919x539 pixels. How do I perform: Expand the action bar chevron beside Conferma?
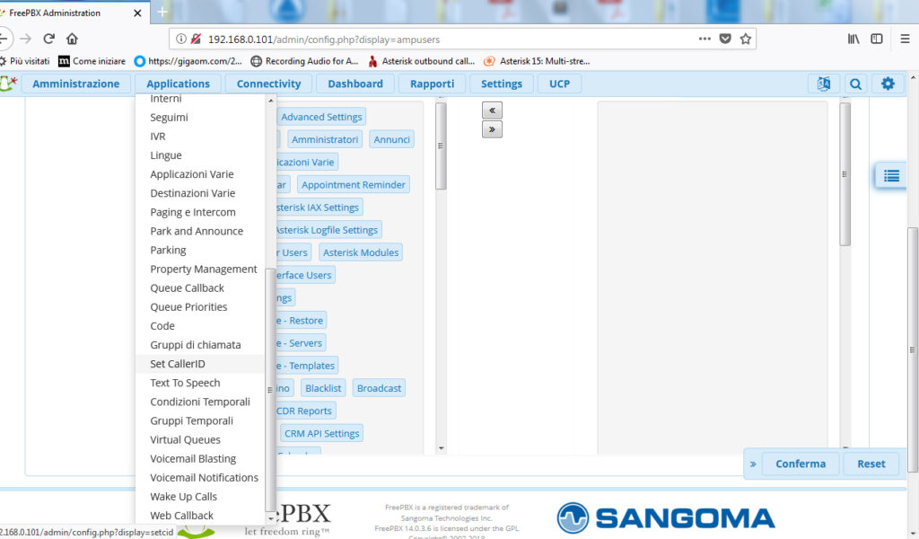753,464
